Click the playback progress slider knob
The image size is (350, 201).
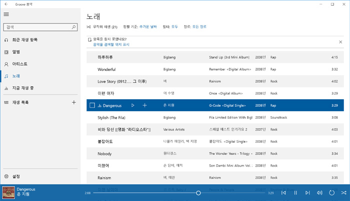pyautogui.click(x=198, y=193)
